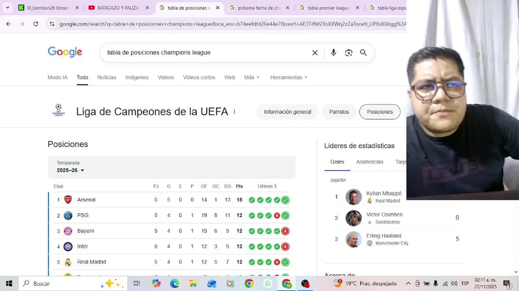The image size is (519, 291).
Task: Click inside the Google search text field
Action: 202,53
